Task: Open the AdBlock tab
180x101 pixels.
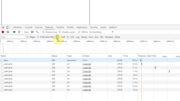Action: pyautogui.click(x=113, y=27)
